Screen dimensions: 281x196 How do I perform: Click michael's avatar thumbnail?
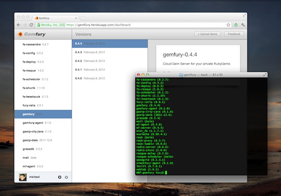23,177
